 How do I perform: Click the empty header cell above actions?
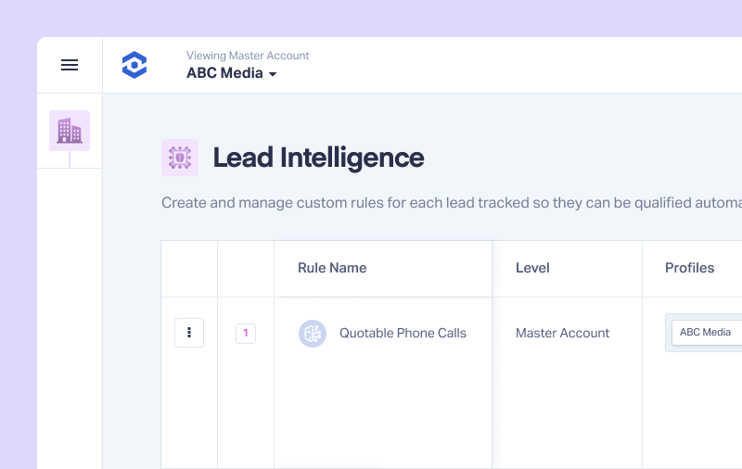tap(189, 269)
